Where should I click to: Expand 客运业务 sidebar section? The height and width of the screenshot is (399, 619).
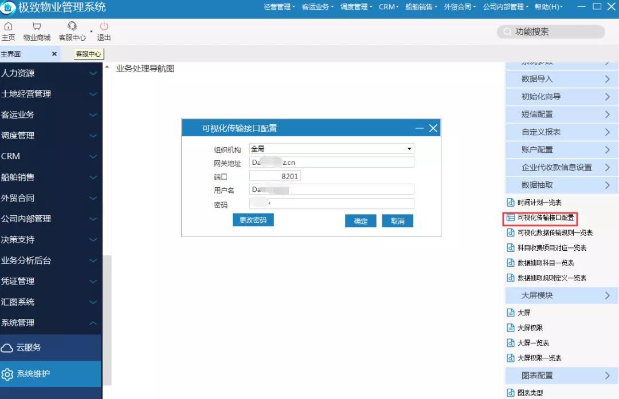point(50,114)
